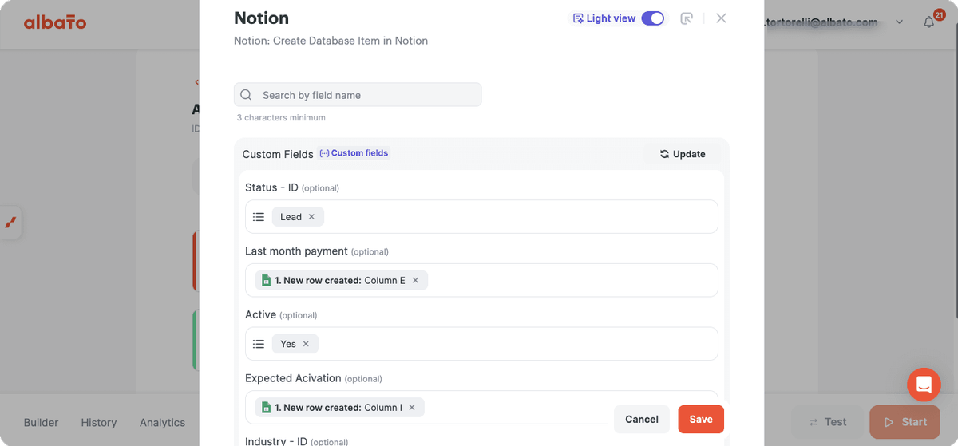This screenshot has height=446, width=958.
Task: Switch to the History tab
Action: (99, 423)
